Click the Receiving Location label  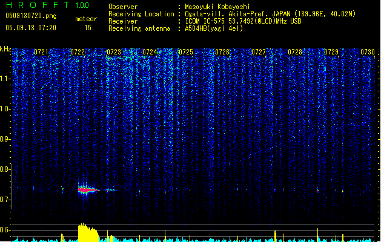point(141,14)
